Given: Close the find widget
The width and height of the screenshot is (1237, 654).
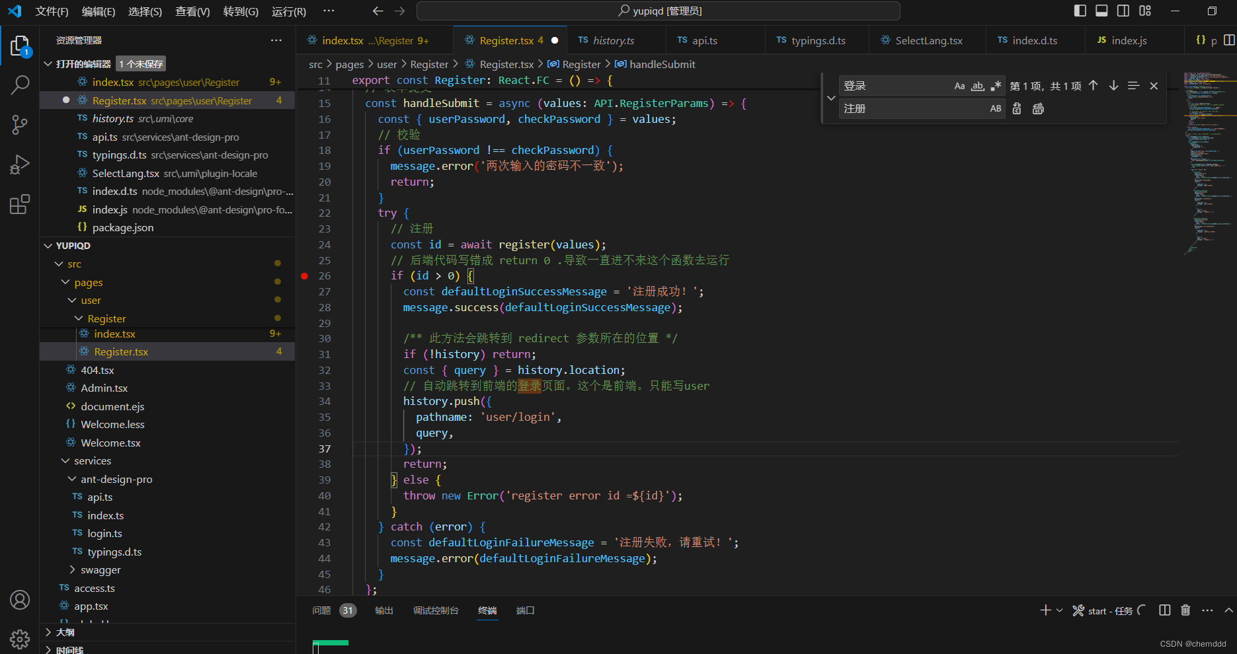Looking at the screenshot, I should click(1154, 86).
